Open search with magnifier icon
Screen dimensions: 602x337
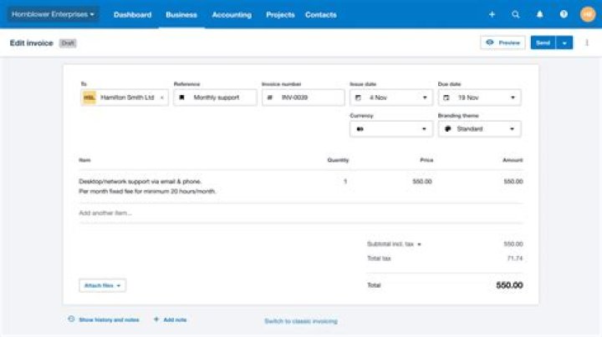point(515,14)
